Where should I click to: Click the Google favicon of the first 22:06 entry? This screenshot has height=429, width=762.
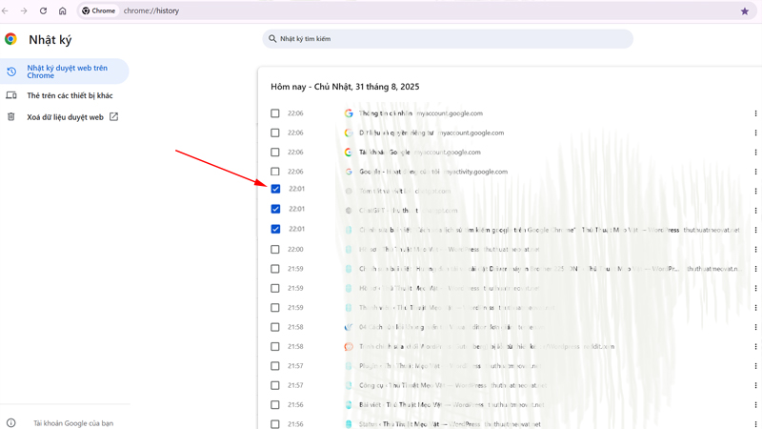click(x=349, y=113)
